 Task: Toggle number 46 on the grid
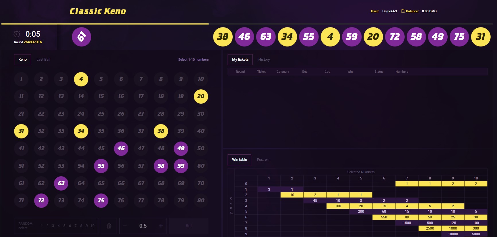pyautogui.click(x=121, y=149)
